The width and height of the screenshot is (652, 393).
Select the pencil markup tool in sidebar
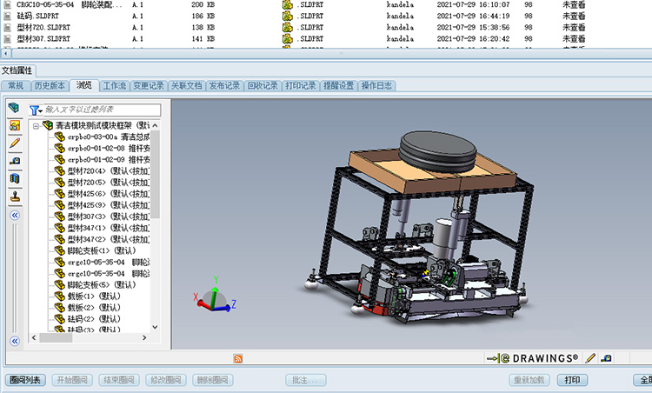(x=15, y=143)
